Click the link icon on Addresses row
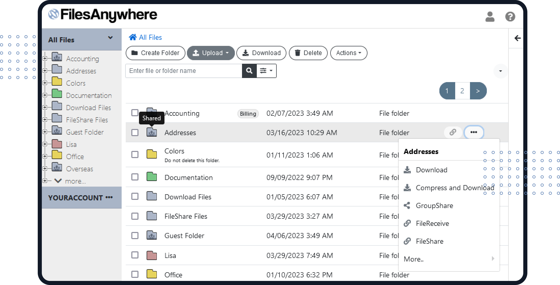 click(453, 132)
